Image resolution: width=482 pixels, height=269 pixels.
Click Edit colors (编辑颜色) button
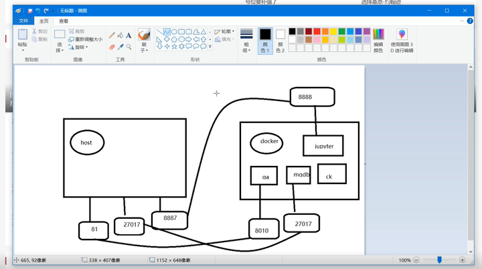pyautogui.click(x=378, y=41)
